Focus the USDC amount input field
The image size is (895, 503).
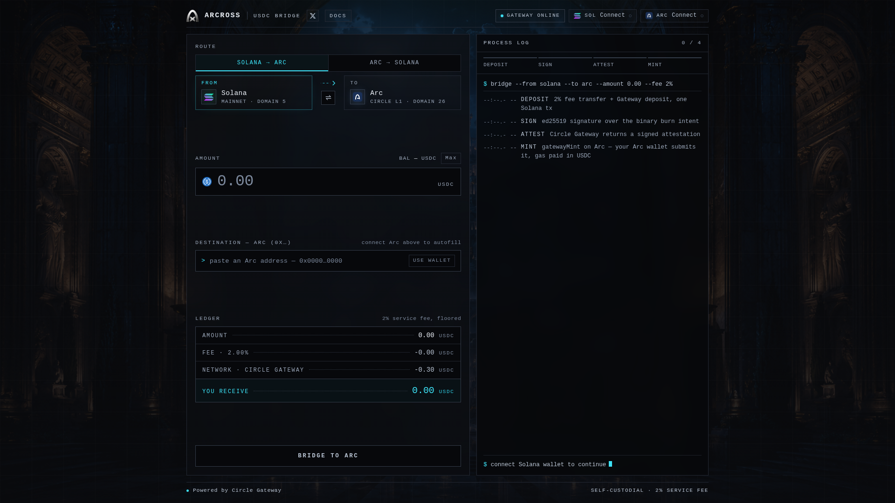(x=328, y=182)
